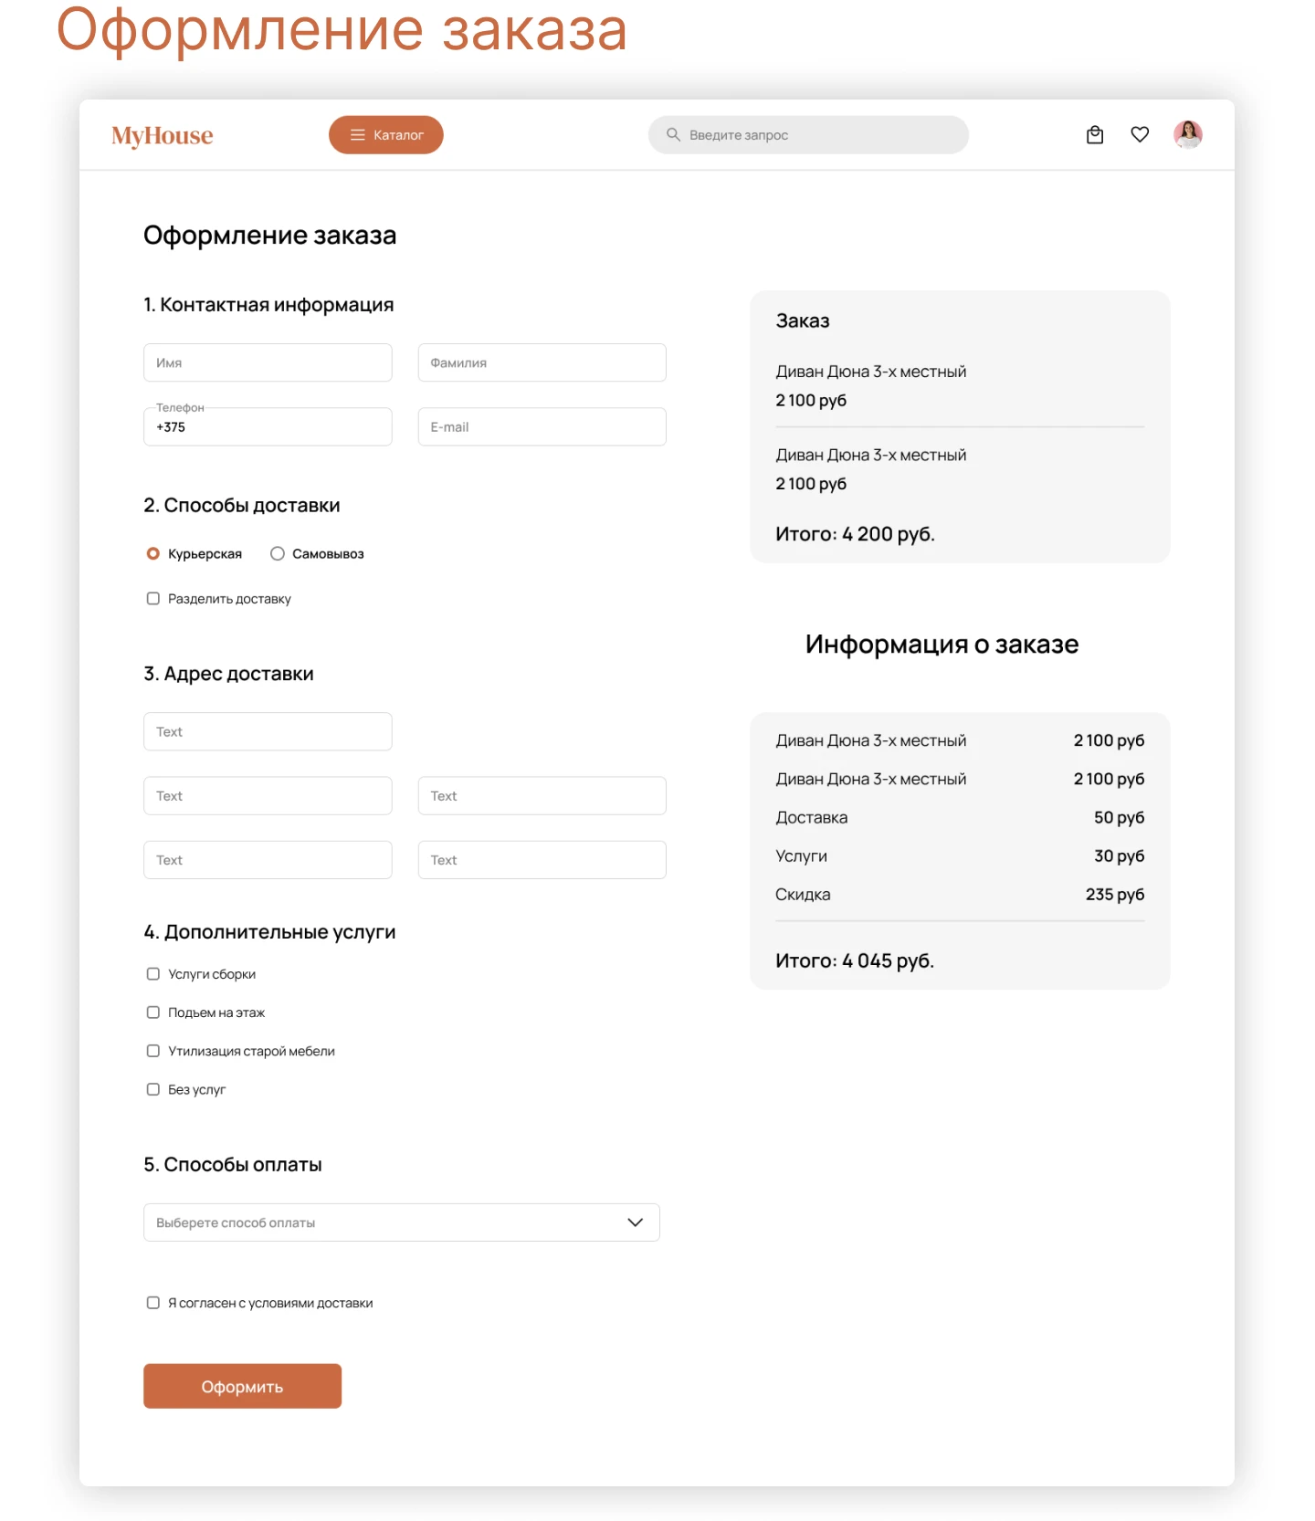This screenshot has height=1521, width=1315.
Task: Check Утилизация старой мебели
Action: pyautogui.click(x=153, y=1051)
